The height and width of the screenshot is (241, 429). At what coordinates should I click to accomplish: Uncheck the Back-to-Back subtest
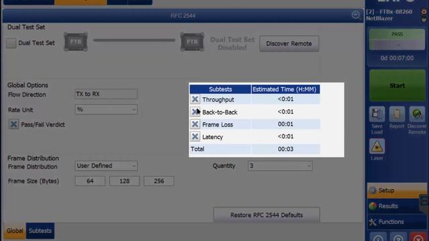pyautogui.click(x=195, y=112)
